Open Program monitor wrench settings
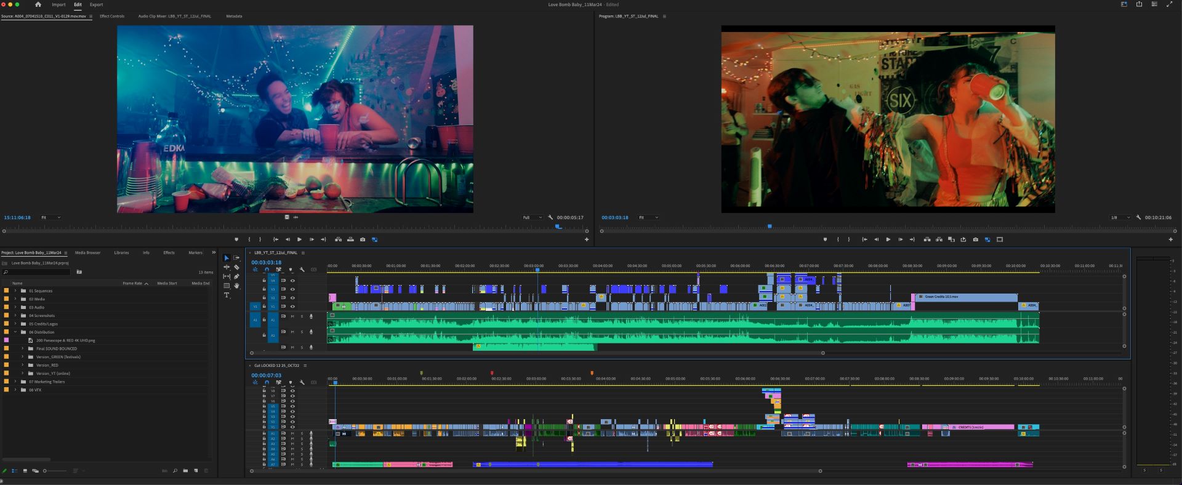The width and height of the screenshot is (1182, 485). pos(1138,217)
